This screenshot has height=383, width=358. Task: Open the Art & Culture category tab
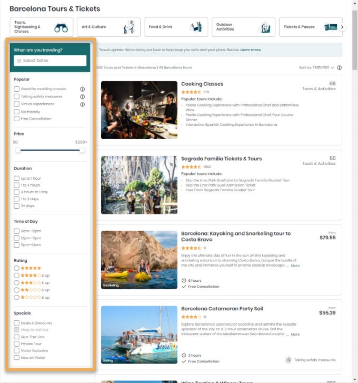[x=108, y=27]
